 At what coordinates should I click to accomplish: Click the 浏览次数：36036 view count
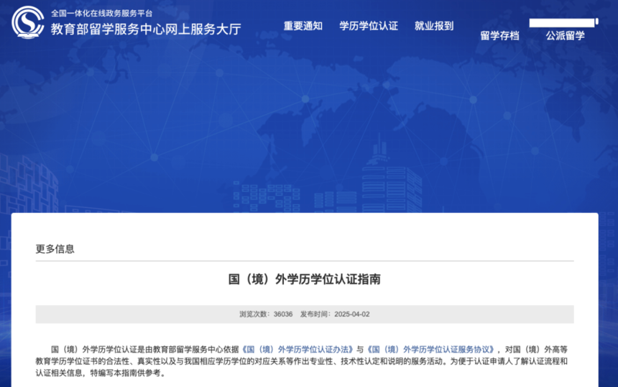[x=266, y=314]
